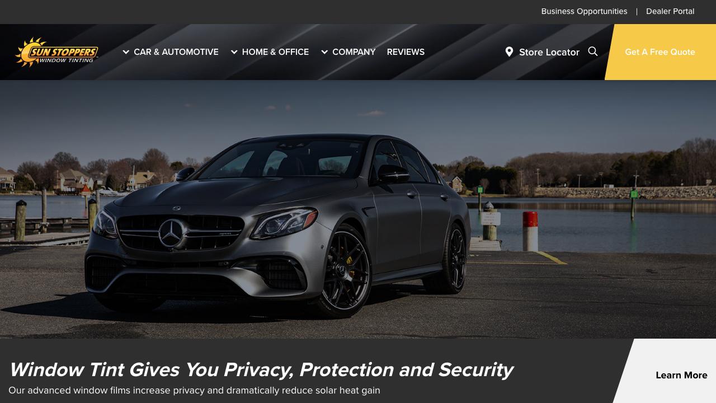Click the Store Locator map pin icon
This screenshot has height=403, width=716.
pos(509,51)
